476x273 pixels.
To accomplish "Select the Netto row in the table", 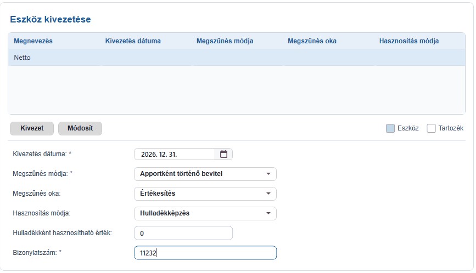I will pyautogui.click(x=237, y=58).
